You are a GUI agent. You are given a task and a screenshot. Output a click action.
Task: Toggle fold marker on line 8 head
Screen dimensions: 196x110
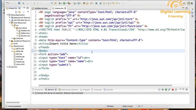tap(37, 37)
